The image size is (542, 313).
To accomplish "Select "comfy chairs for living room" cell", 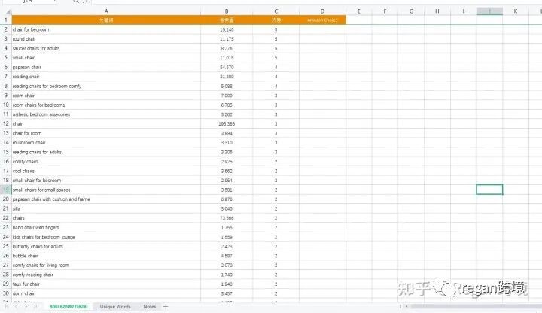I will click(x=106, y=265).
